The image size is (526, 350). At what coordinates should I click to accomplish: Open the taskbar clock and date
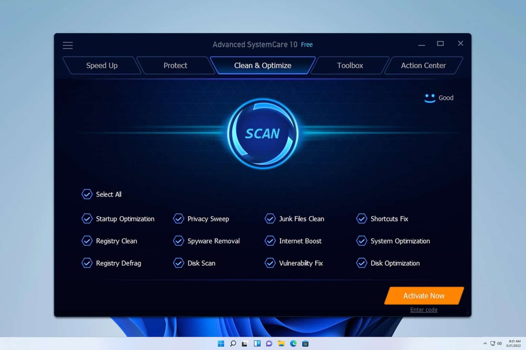coord(514,344)
